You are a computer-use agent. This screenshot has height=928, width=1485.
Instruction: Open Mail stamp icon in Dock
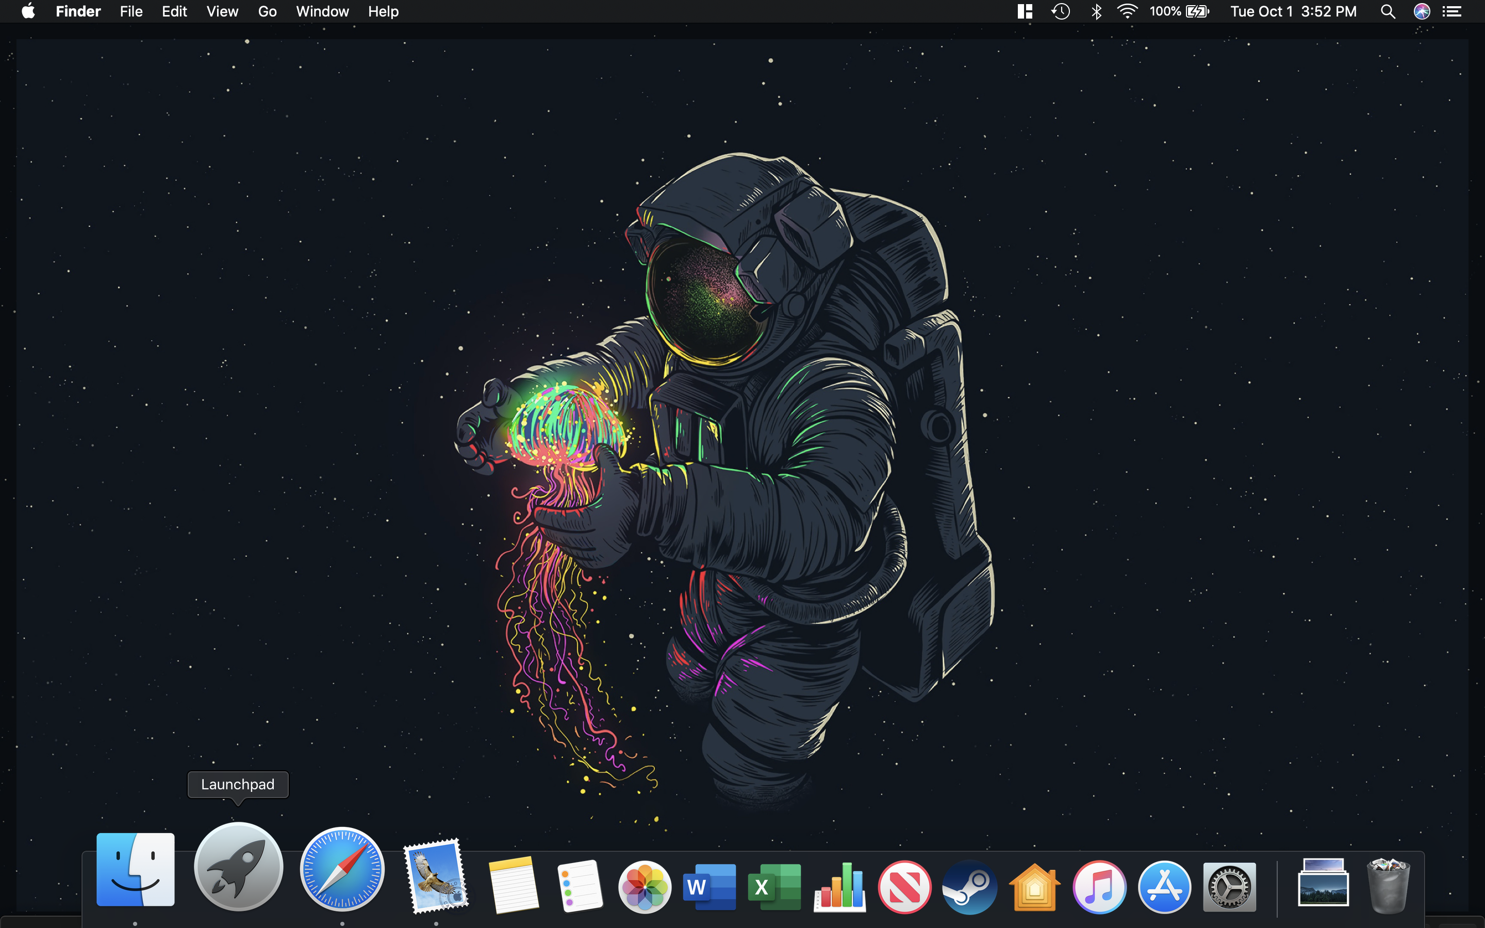pos(436,876)
